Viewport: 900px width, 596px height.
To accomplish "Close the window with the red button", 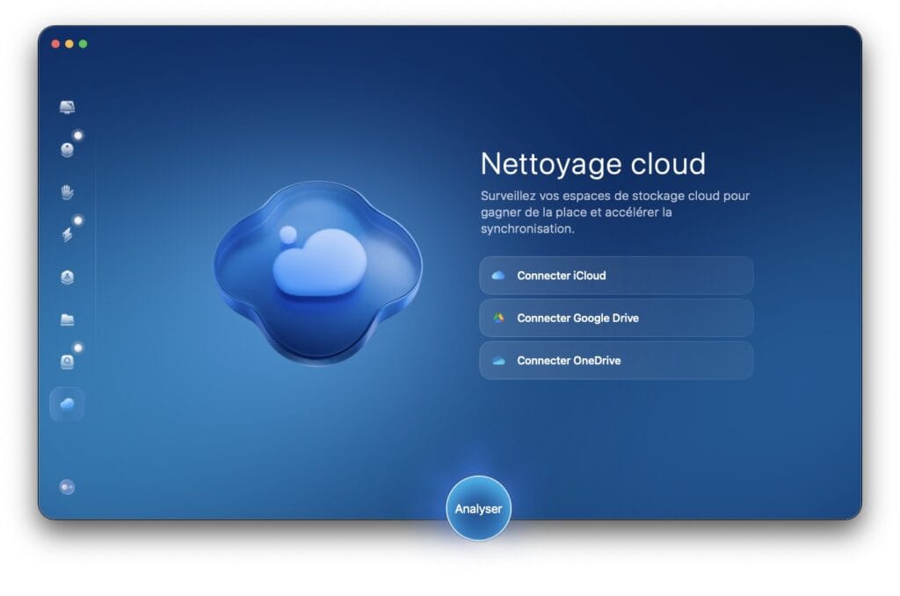I will [55, 44].
